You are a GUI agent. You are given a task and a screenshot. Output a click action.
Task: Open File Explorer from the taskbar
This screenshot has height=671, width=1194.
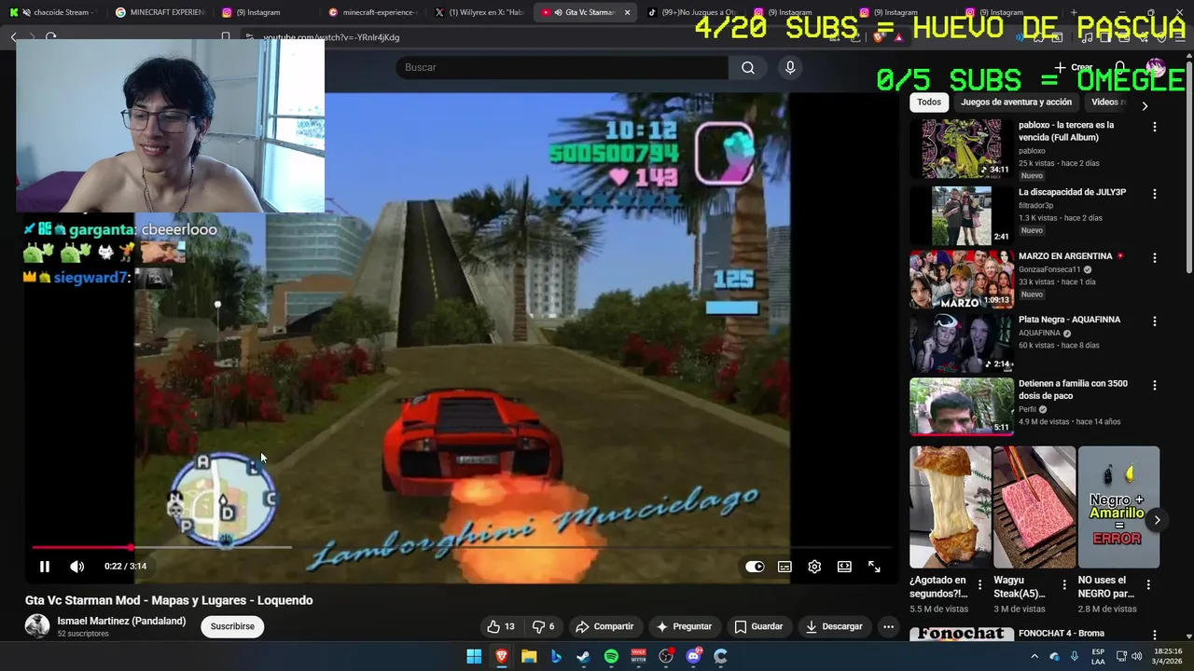(529, 656)
